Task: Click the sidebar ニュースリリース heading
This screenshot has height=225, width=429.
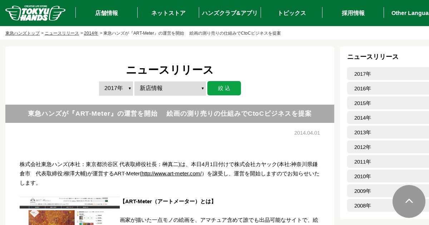Action: 373,57
